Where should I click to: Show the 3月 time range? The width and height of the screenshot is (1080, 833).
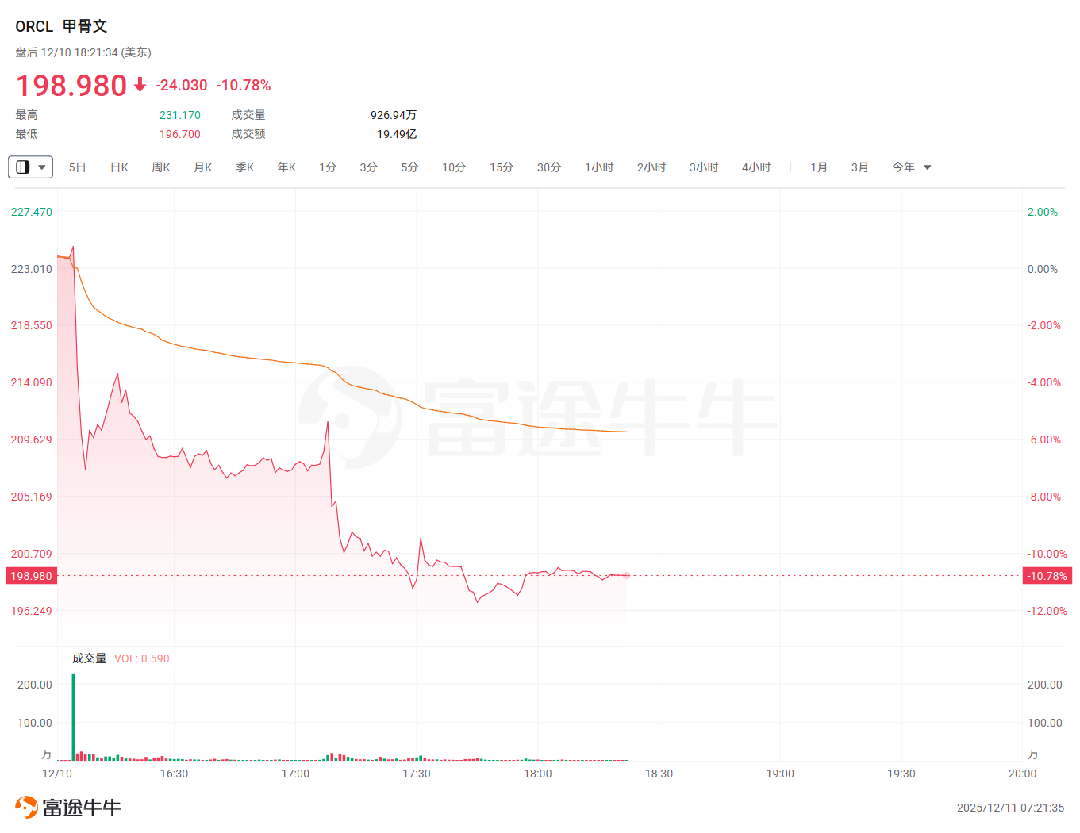tap(860, 167)
